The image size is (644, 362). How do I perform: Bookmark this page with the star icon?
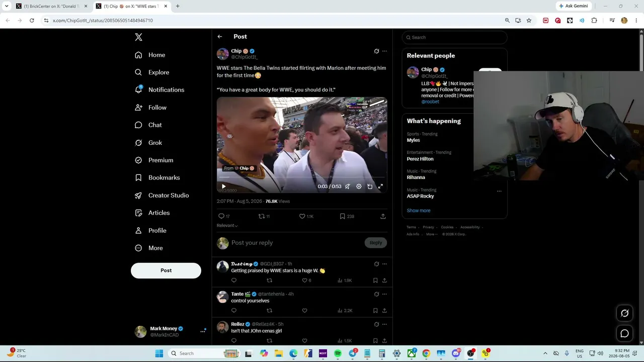pyautogui.click(x=529, y=20)
